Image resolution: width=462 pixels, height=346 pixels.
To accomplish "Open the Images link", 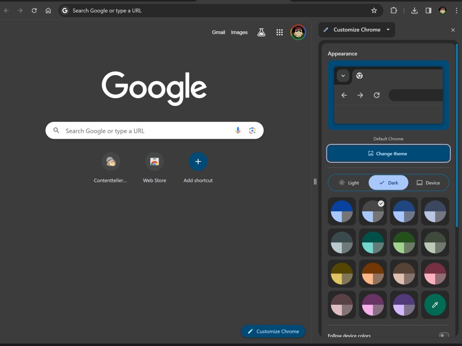I will click(239, 32).
